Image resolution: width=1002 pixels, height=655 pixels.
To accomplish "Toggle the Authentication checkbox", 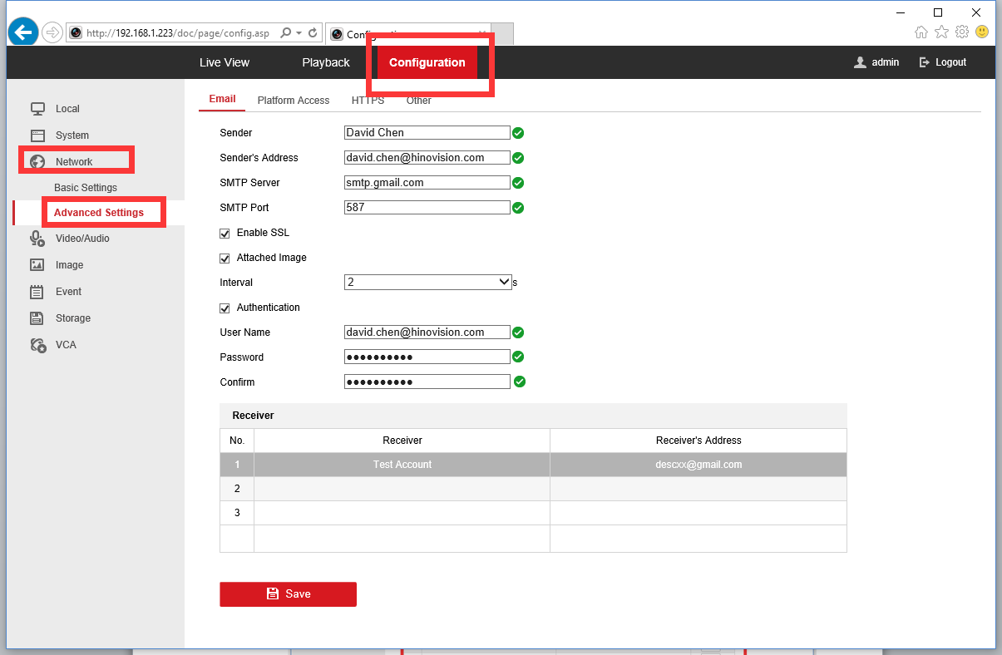I will (x=225, y=308).
